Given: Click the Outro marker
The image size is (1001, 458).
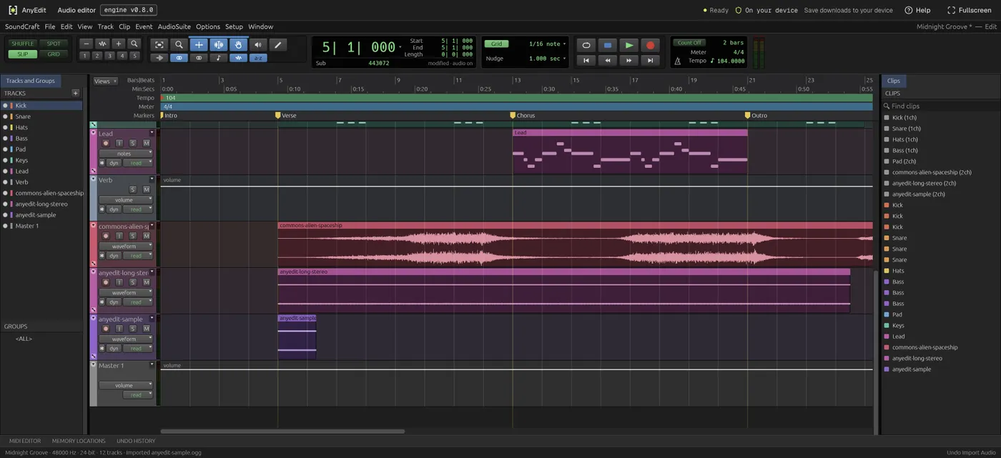Looking at the screenshot, I should point(756,115).
